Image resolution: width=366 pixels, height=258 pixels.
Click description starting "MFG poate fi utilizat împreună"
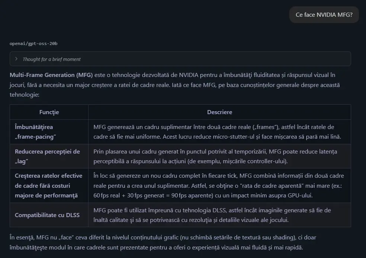click(219, 215)
